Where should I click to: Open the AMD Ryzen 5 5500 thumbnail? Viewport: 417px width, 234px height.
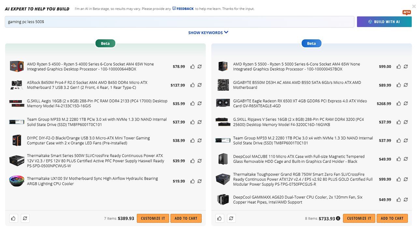pos(223,67)
